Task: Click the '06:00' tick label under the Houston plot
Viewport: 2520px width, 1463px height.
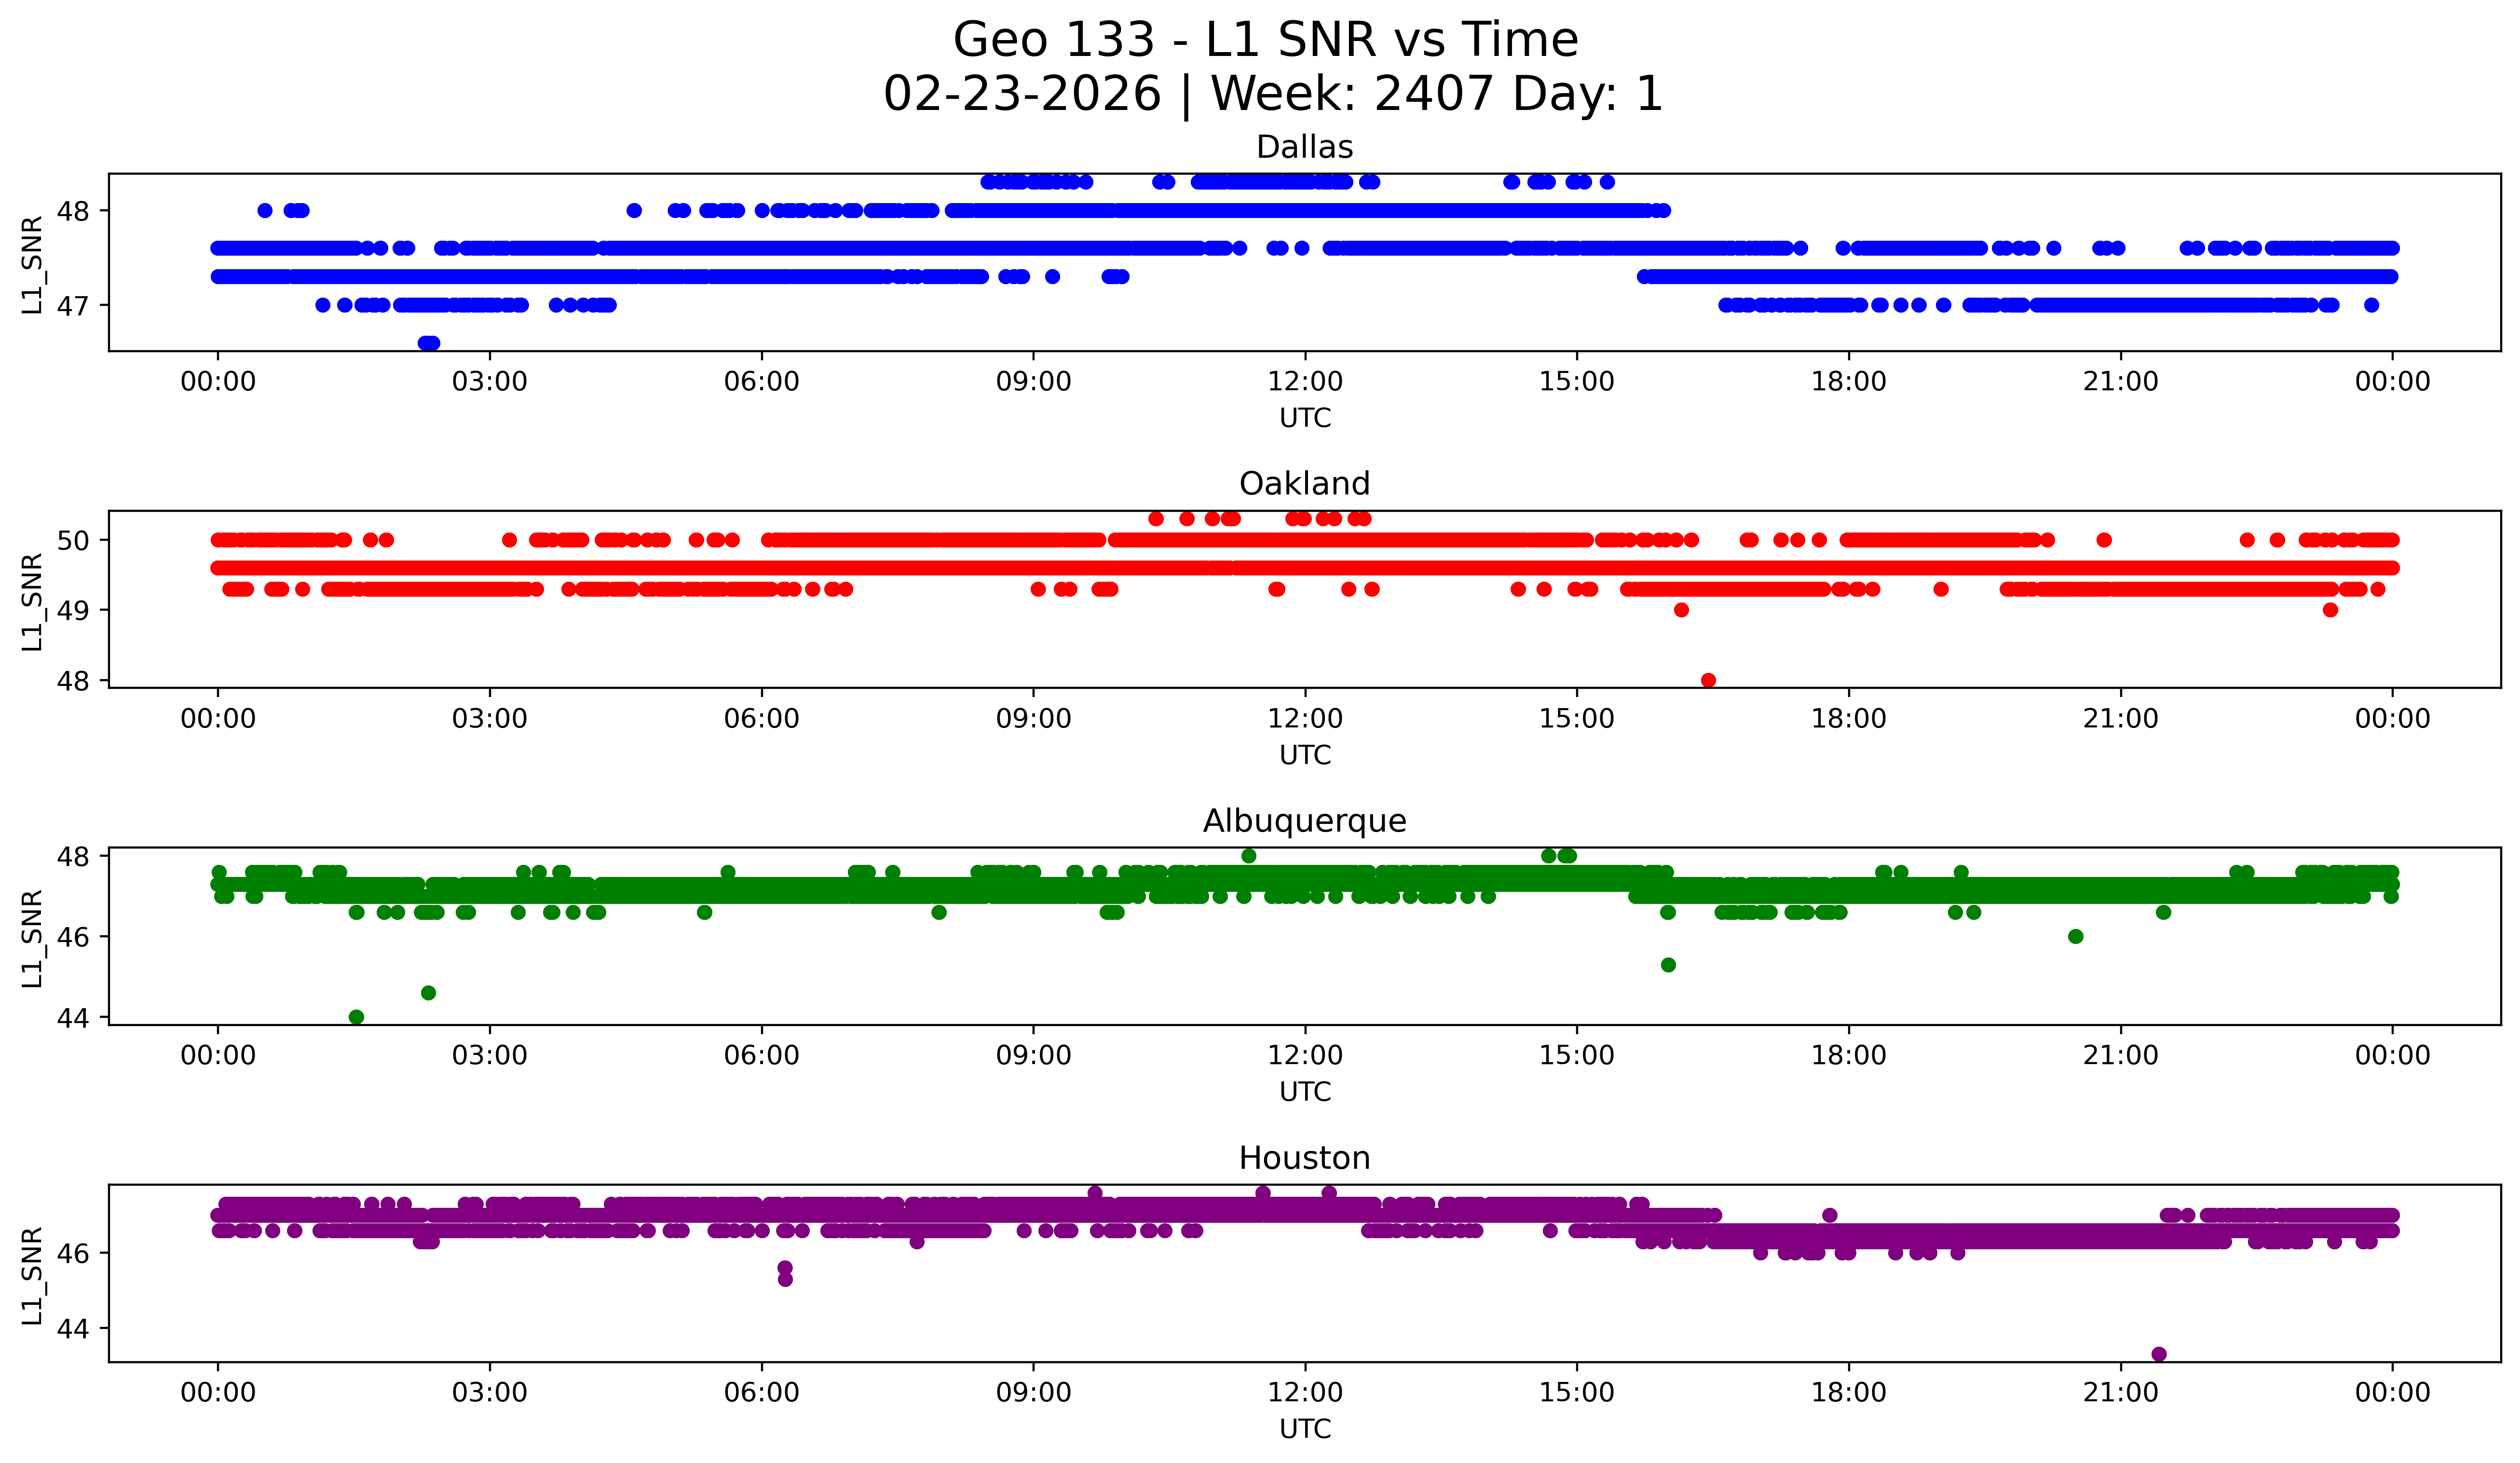Action: (761, 1393)
